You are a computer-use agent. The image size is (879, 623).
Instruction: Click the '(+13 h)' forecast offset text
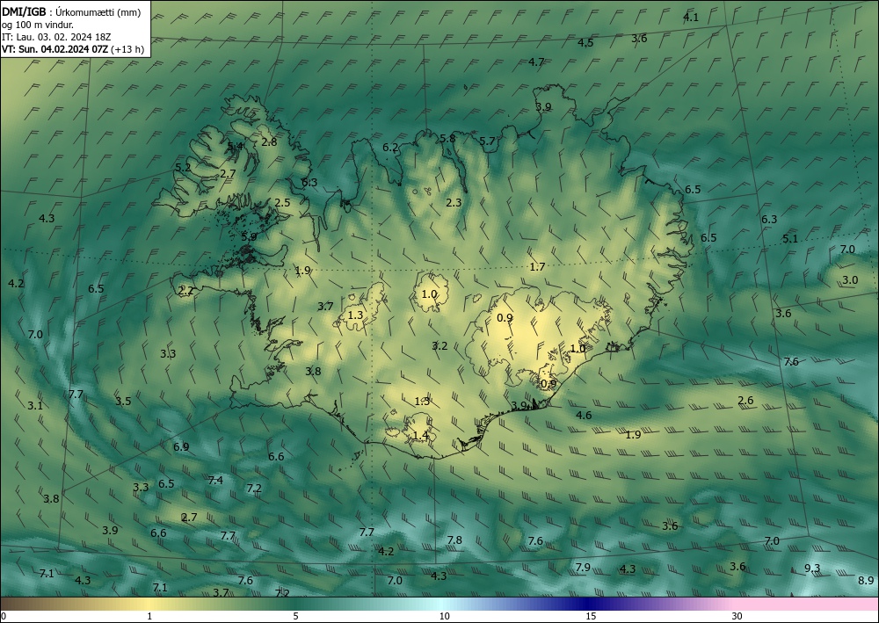click(127, 49)
